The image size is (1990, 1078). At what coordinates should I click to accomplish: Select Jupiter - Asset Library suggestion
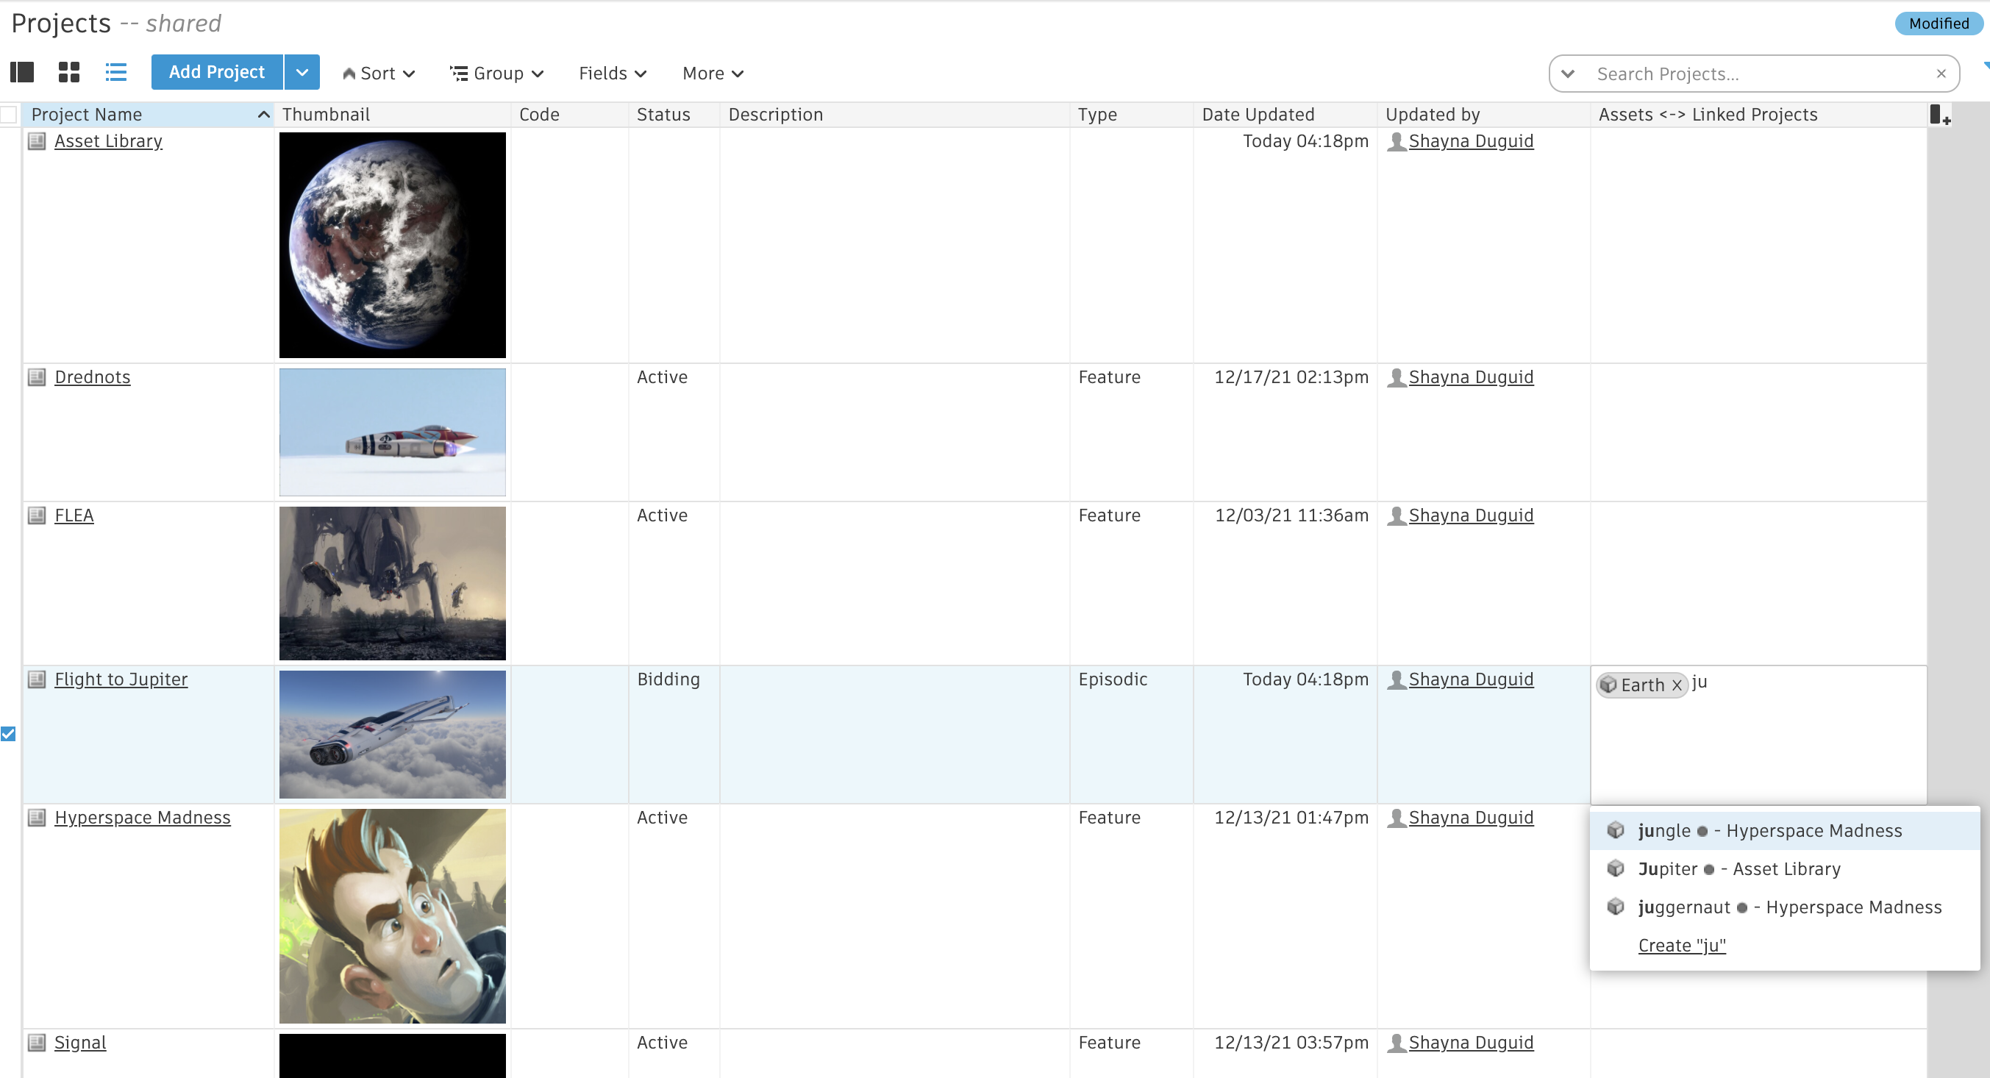[x=1738, y=869]
